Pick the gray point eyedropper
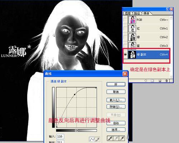The image size is (179, 143). pos(116,138)
